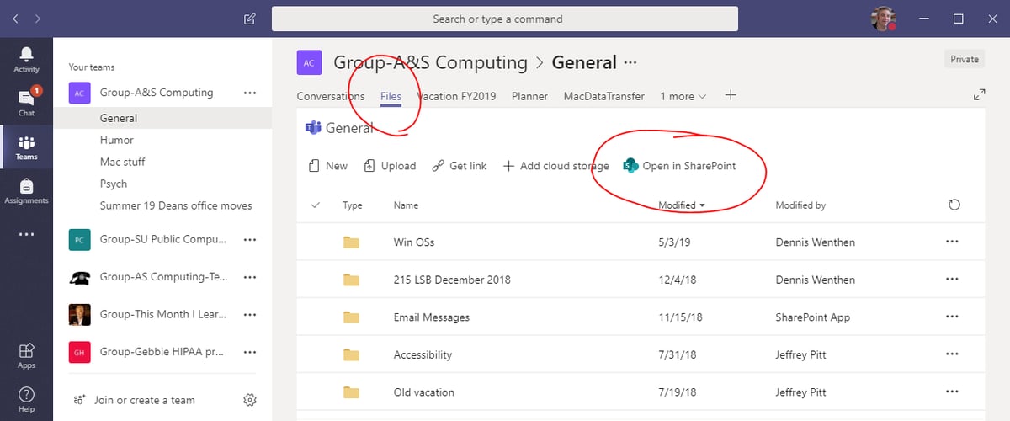Screen dimensions: 1010x421
Task: Open Chat in the left rail
Action: [26, 101]
